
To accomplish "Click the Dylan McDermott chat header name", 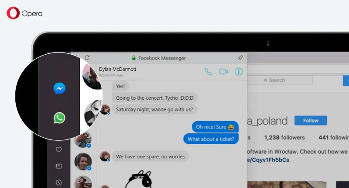I will click(117, 69).
